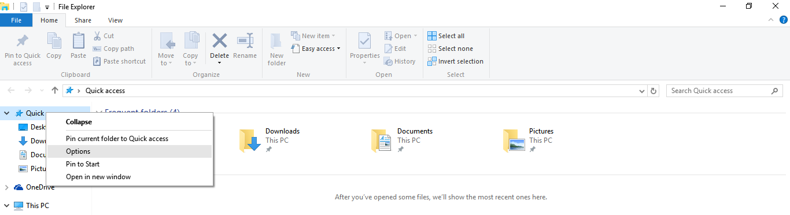Choose Pin to Start in context menu
This screenshot has width=790, height=215.
pyautogui.click(x=130, y=164)
